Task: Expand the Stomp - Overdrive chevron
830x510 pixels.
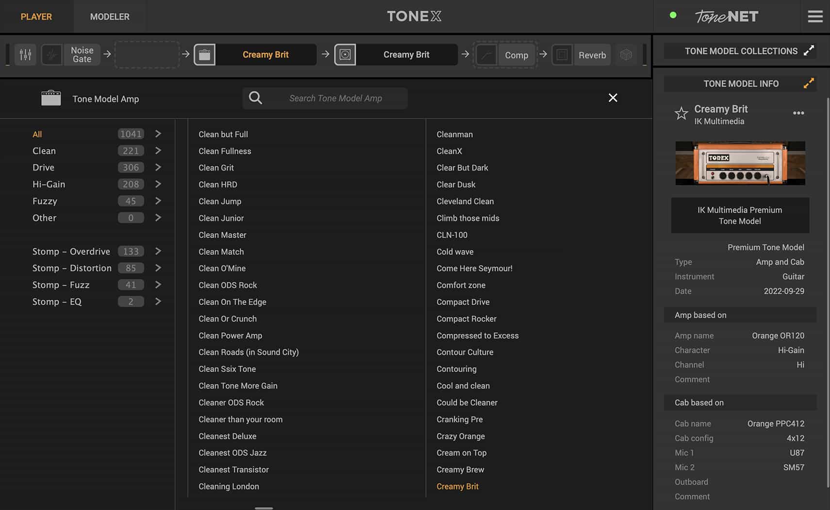Action: point(158,251)
